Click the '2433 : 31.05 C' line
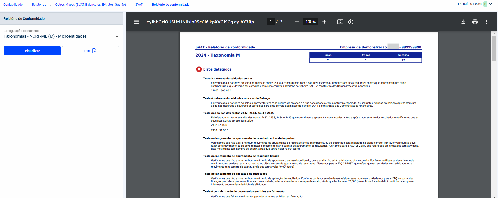The image size is (498, 198). (x=220, y=130)
